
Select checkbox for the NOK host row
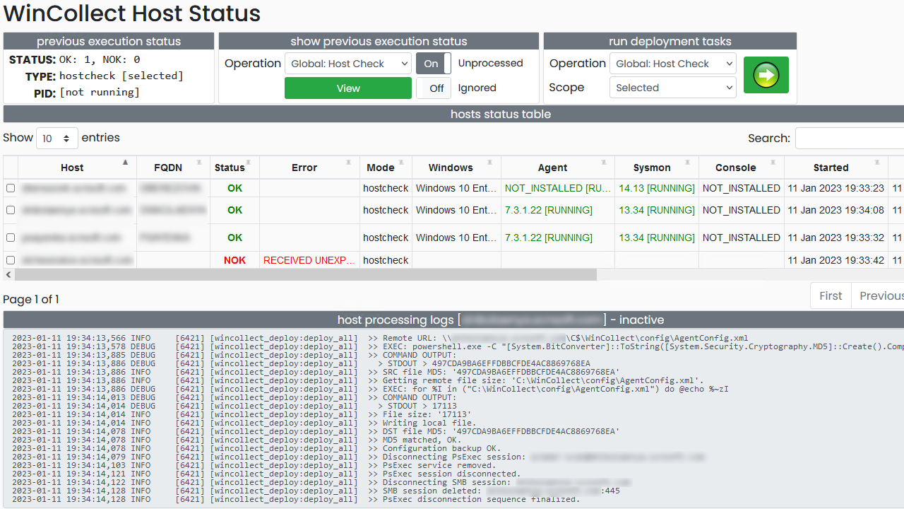11,260
